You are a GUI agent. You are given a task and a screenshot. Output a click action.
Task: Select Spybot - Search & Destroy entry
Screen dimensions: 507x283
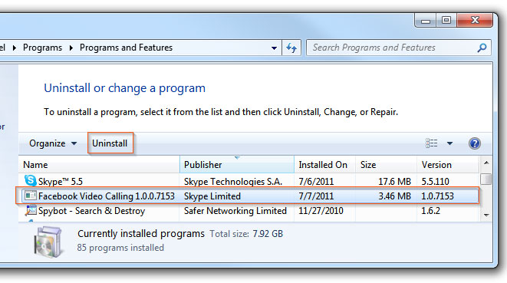pyautogui.click(x=249, y=211)
